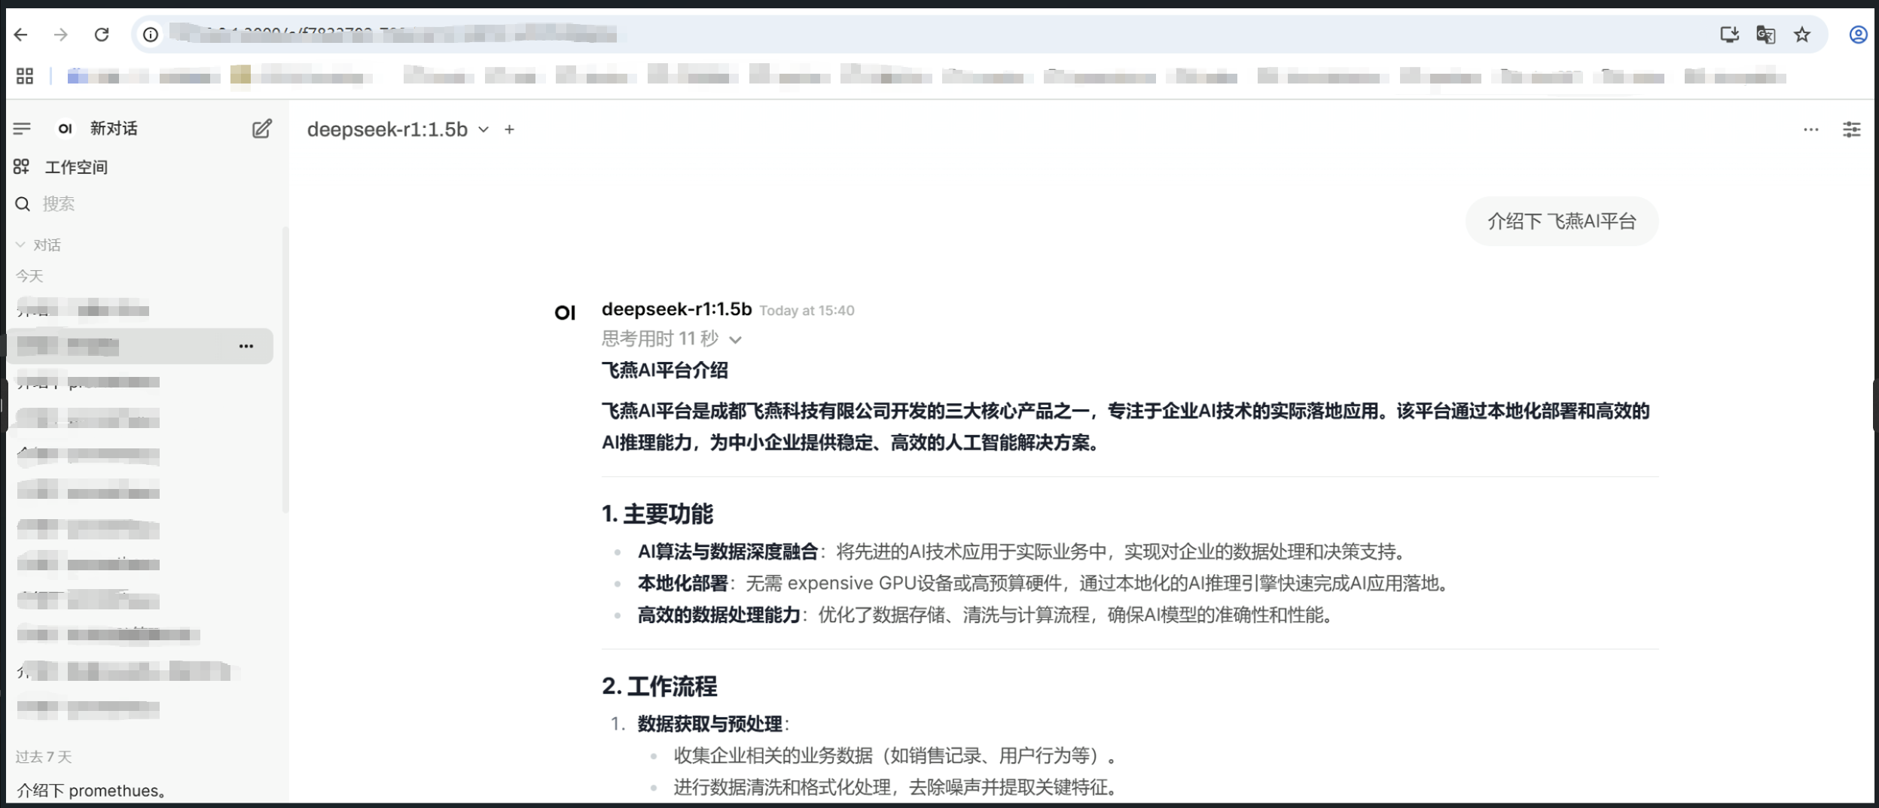Open options menu for the selected conversation
1879x808 pixels.
click(246, 346)
